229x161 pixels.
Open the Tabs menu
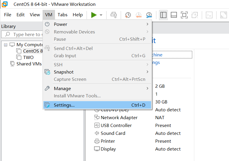63,15
